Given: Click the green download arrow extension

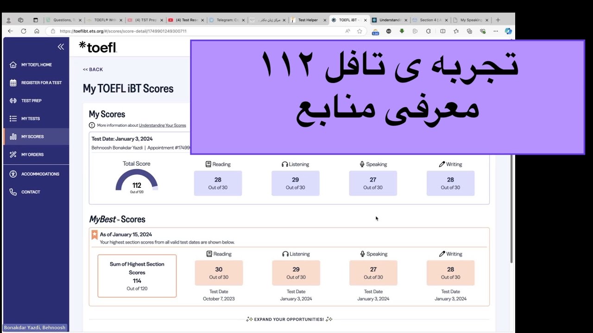Looking at the screenshot, I should click(402, 31).
